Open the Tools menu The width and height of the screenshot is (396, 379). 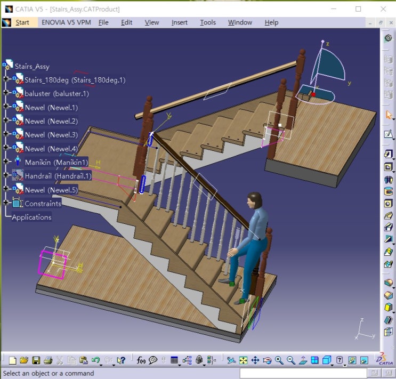click(x=208, y=22)
